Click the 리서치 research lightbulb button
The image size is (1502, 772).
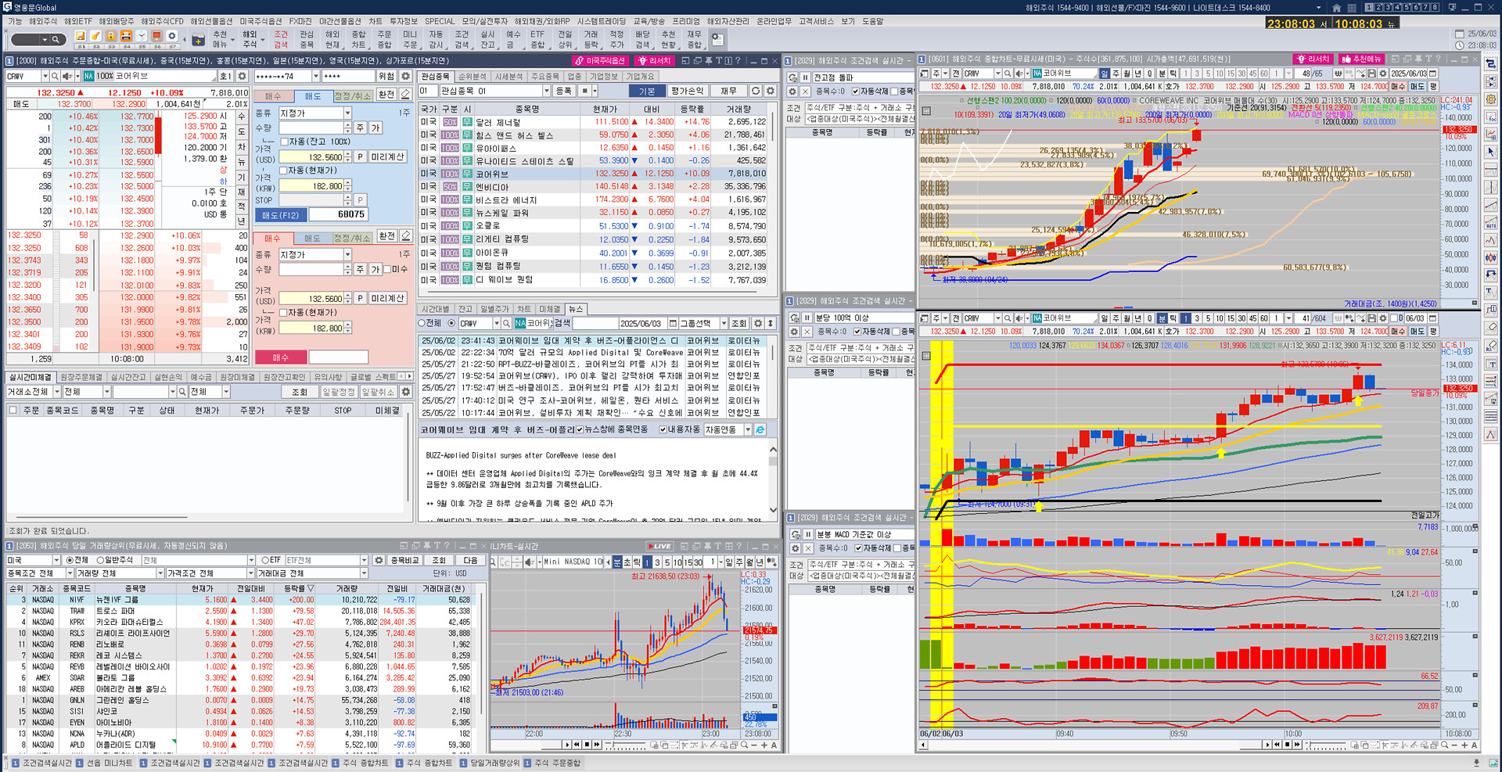(655, 60)
